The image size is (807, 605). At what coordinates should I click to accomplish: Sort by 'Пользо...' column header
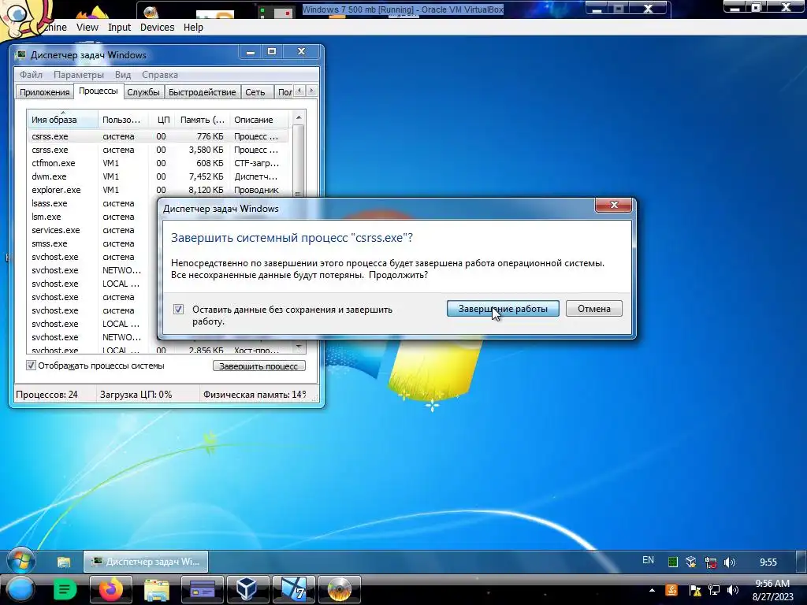click(123, 120)
